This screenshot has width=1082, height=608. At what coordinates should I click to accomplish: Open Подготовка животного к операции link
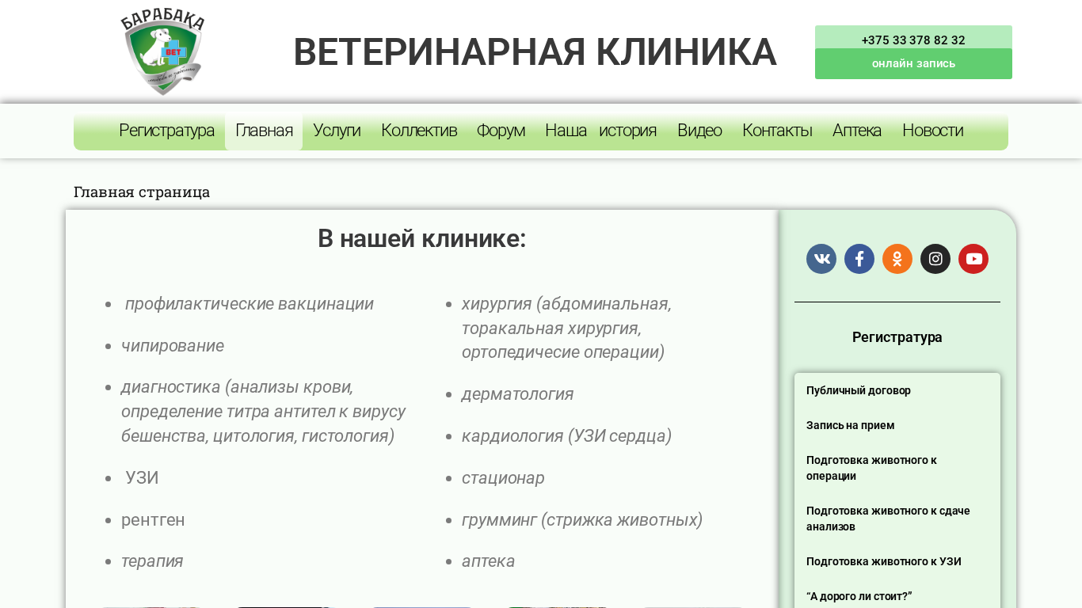click(871, 468)
